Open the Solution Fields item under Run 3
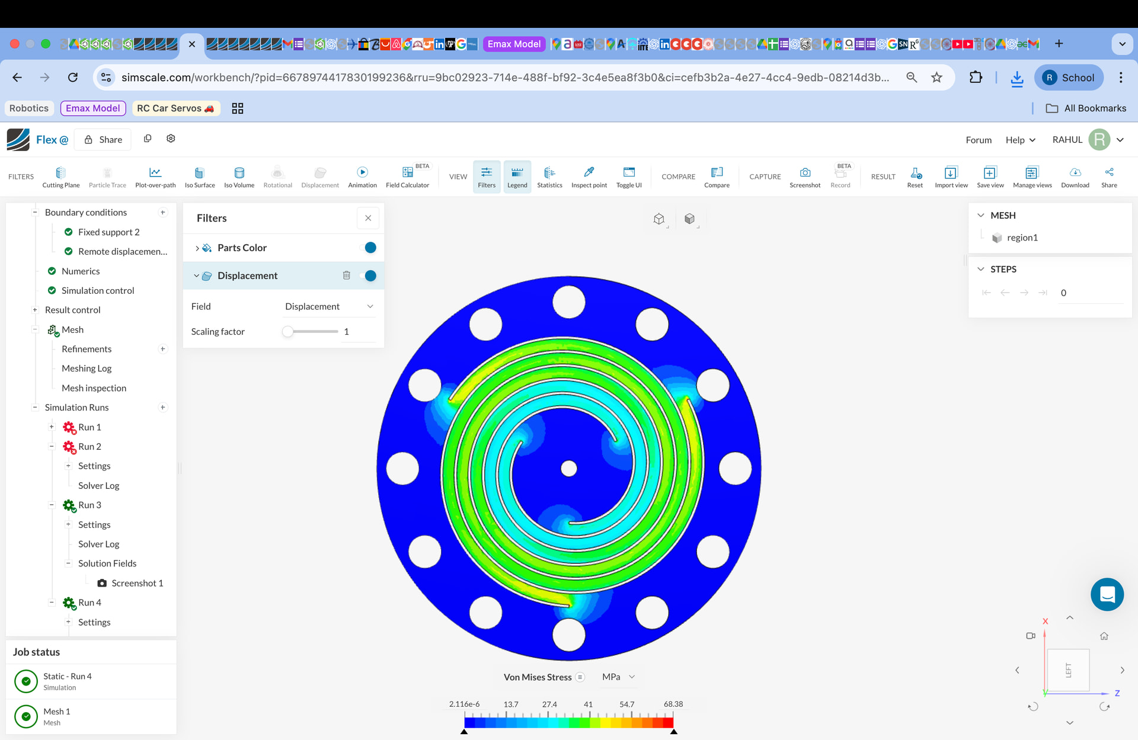 pyautogui.click(x=107, y=563)
